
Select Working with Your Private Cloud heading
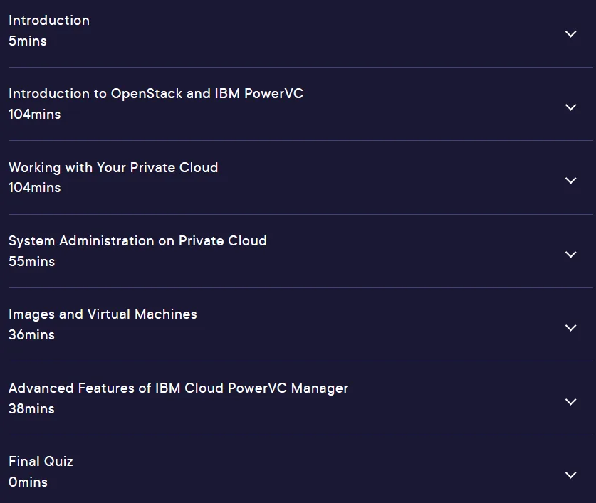(113, 167)
